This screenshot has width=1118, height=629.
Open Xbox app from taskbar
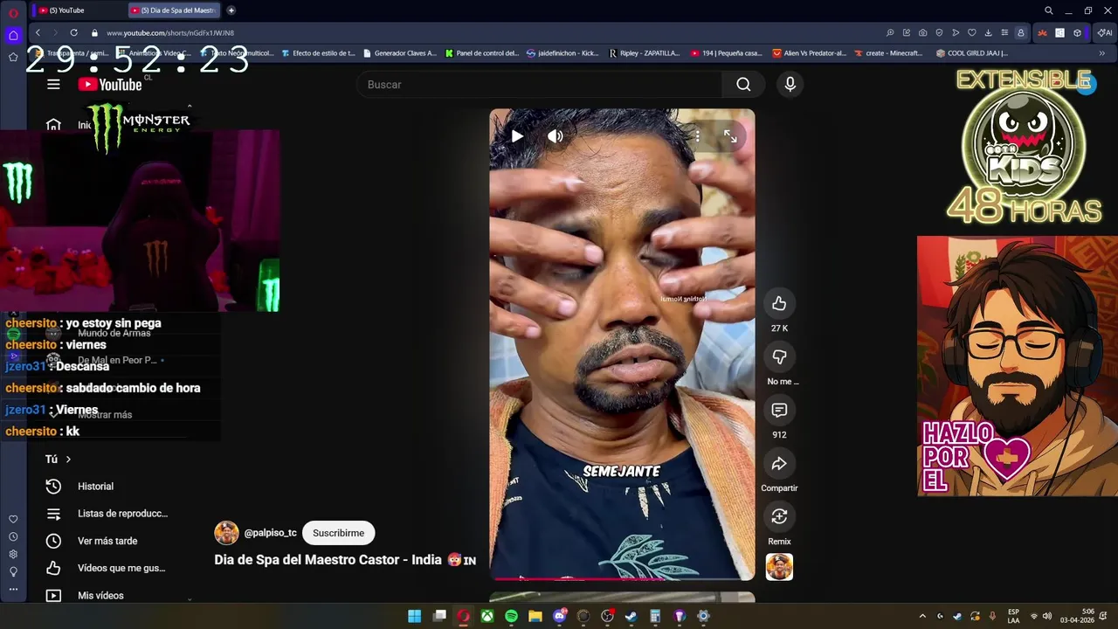point(487,616)
